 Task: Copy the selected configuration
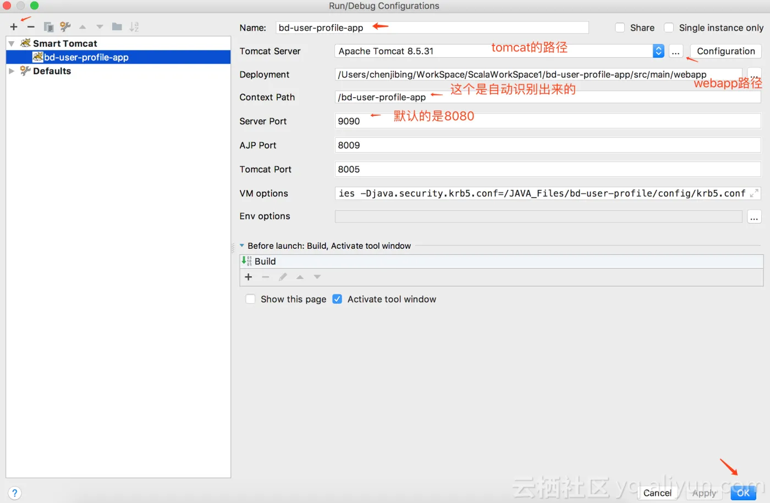pyautogui.click(x=48, y=26)
